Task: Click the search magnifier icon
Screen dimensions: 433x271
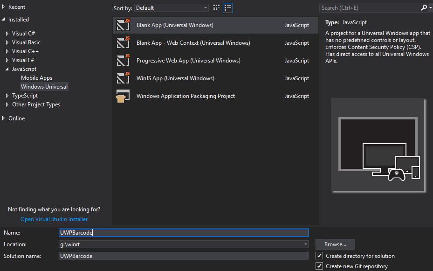Action: (424, 8)
